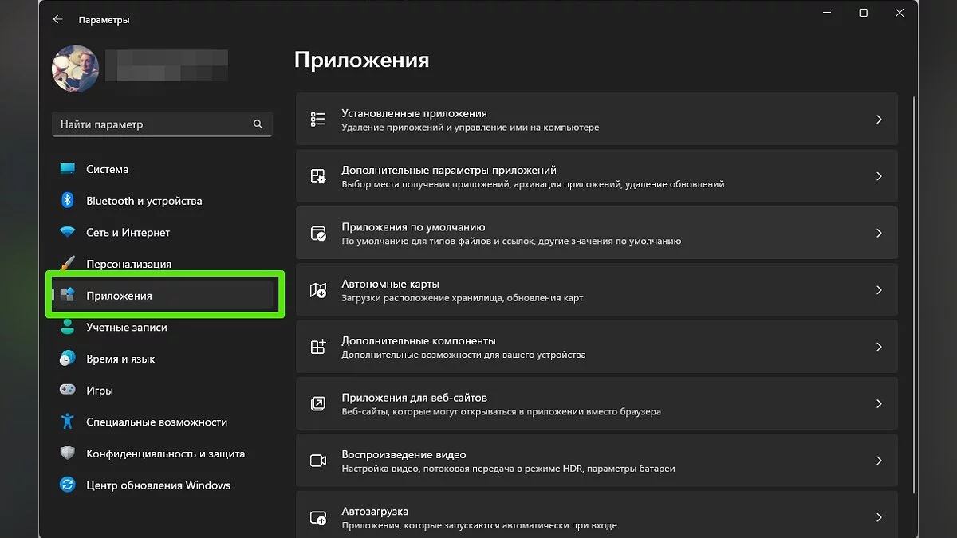Click the icon beside Приложения для веб-сайтов
The width and height of the screenshot is (957, 538).
pyautogui.click(x=318, y=404)
